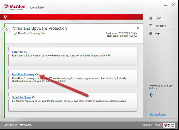
Task: Click "Viruses detected in your last scan" label
Action: click(x=161, y=87)
